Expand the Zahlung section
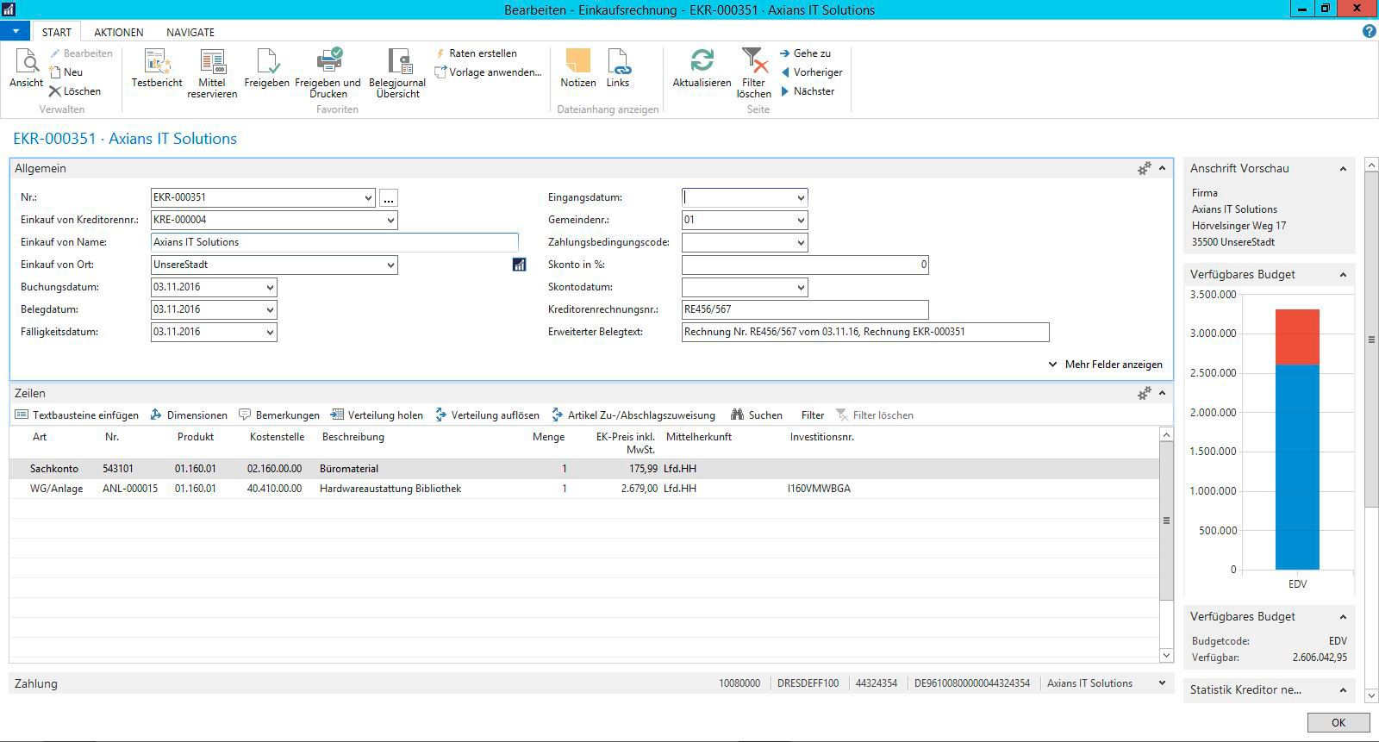 [1162, 683]
